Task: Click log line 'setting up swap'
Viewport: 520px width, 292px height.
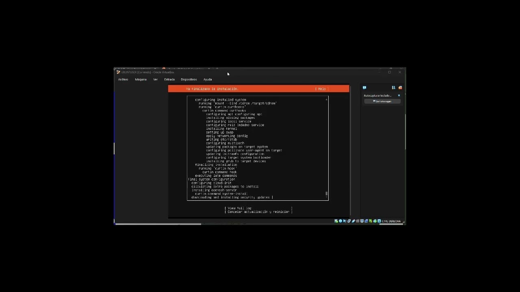Action: (x=220, y=132)
